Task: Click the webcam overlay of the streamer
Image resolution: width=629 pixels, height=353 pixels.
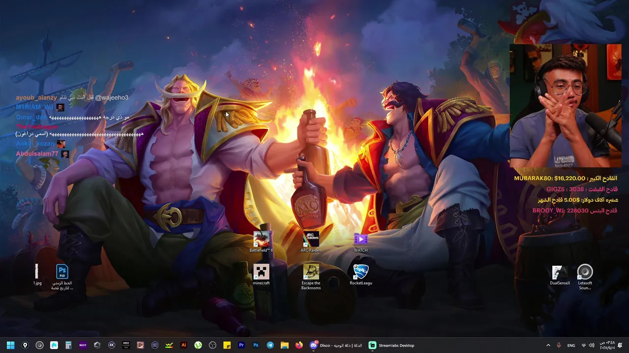Action: (x=565, y=106)
